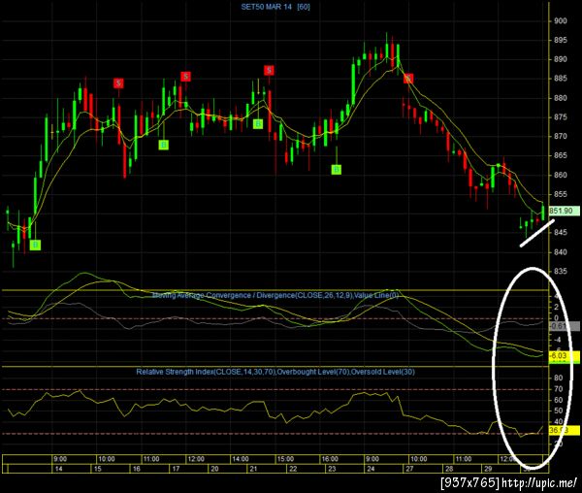Click the 860 price axis label

tap(561, 175)
